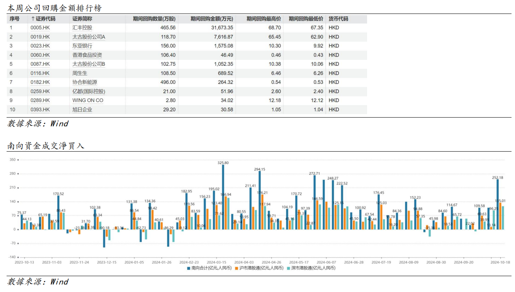Image resolution: width=515 pixels, height=292 pixels.
Task: Select the 太古股份公司B name cell
Action: point(89,64)
